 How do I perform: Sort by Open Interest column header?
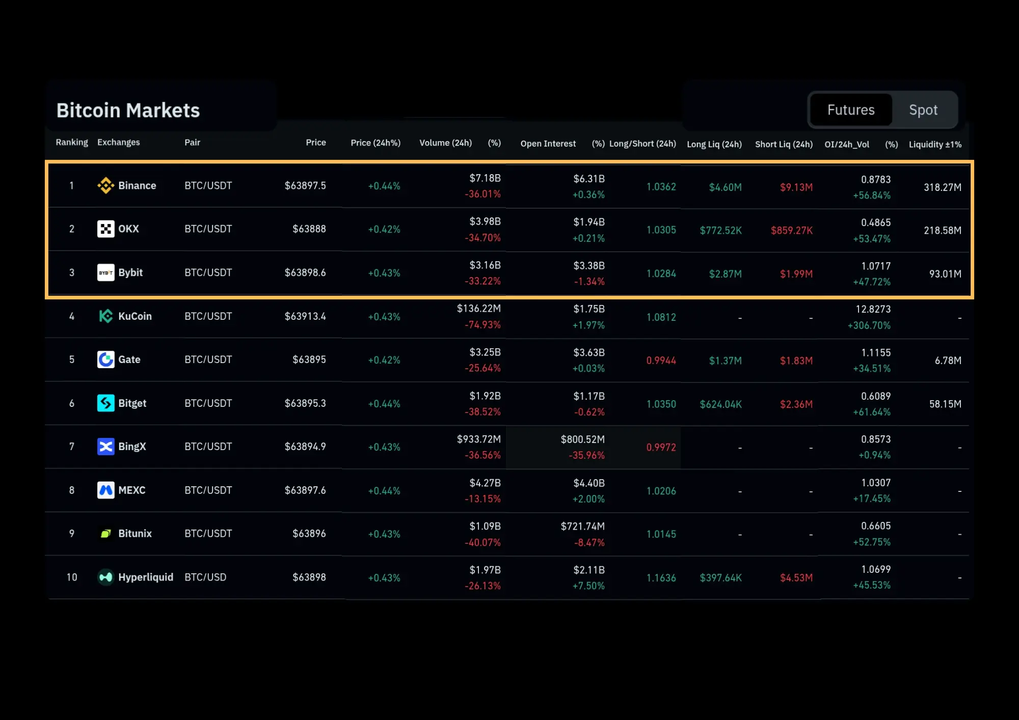point(548,144)
